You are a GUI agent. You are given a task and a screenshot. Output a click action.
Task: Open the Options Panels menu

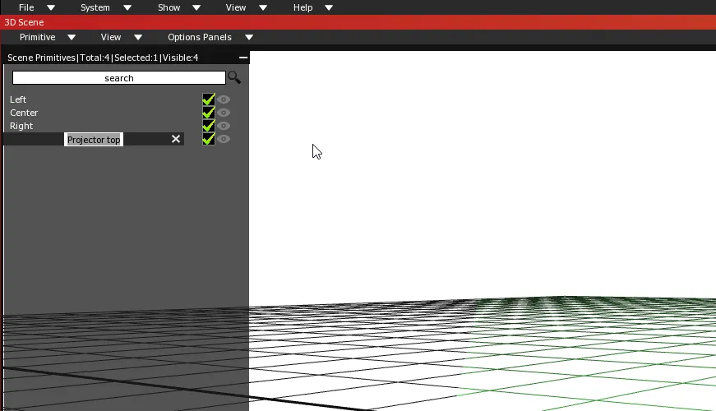(200, 38)
